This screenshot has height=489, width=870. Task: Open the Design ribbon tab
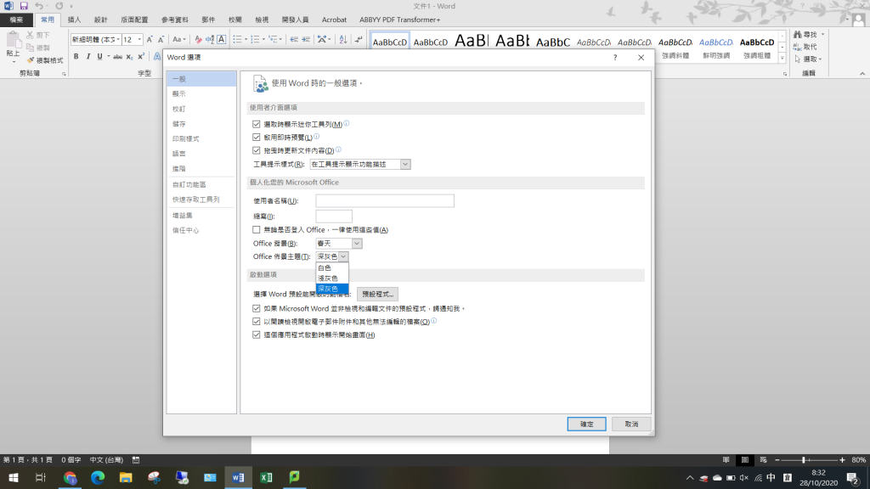pos(100,20)
